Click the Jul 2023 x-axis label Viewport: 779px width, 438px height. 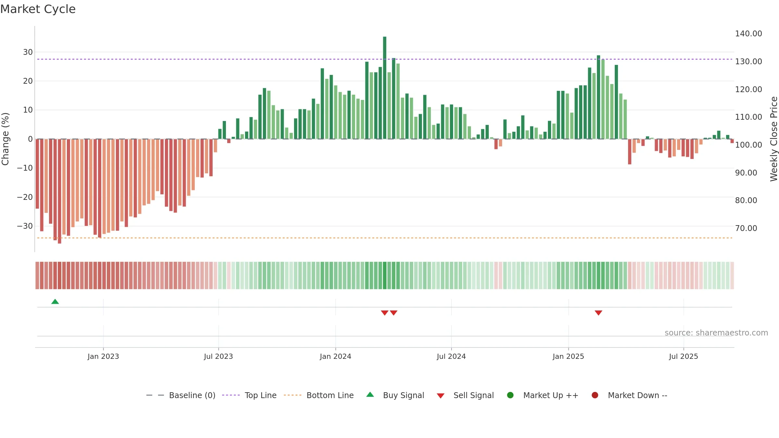tap(218, 356)
